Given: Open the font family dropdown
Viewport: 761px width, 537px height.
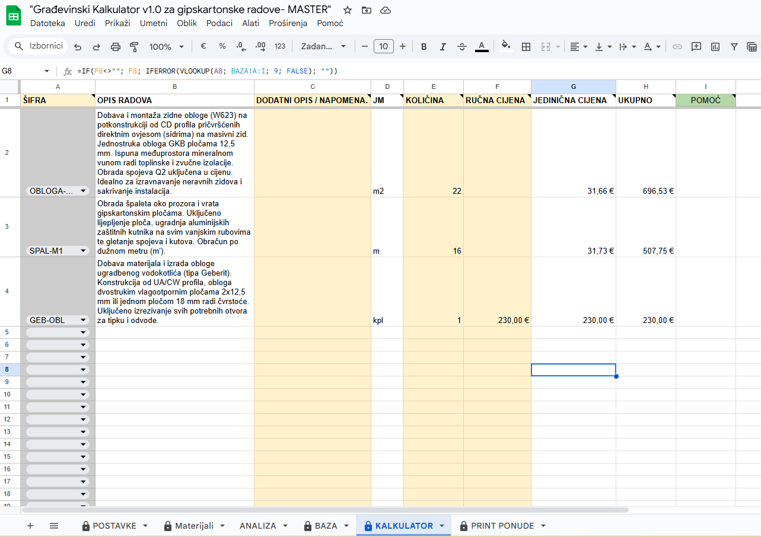Looking at the screenshot, I should click(323, 47).
